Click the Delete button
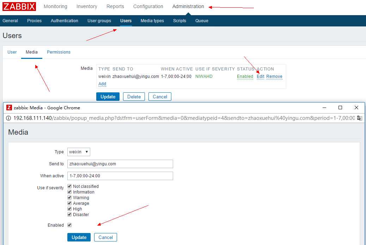The width and height of the screenshot is (366, 245). tap(134, 97)
